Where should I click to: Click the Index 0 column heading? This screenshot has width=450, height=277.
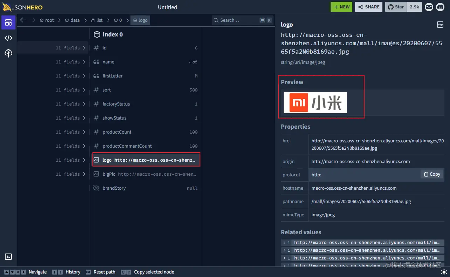(x=112, y=34)
